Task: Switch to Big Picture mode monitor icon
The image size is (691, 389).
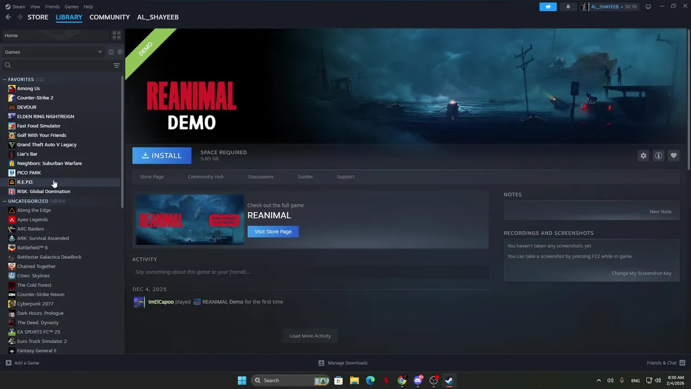Action: [648, 6]
